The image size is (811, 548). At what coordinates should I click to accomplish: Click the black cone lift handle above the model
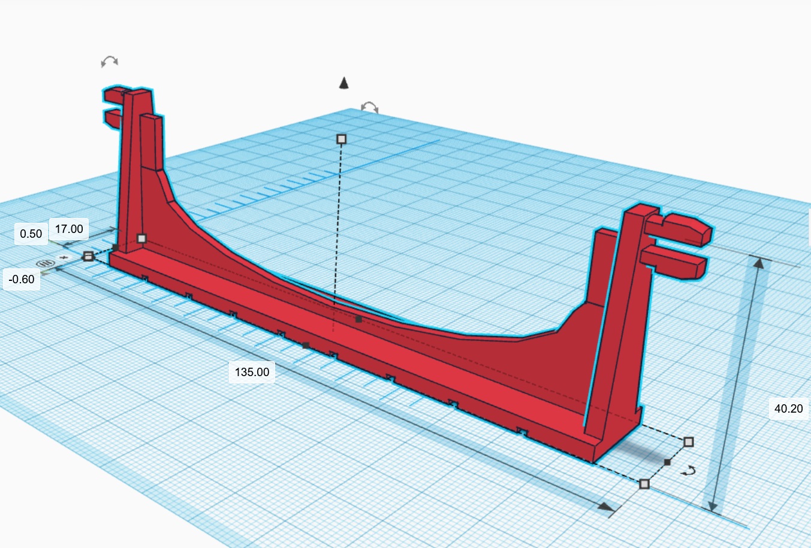tap(343, 83)
